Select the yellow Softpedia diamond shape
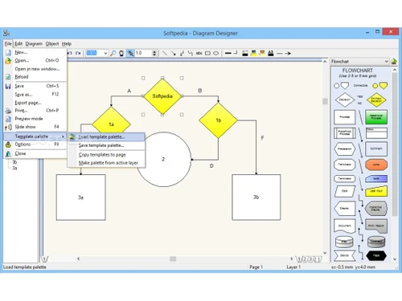Screen dimensions: 402x301 pyautogui.click(x=162, y=96)
